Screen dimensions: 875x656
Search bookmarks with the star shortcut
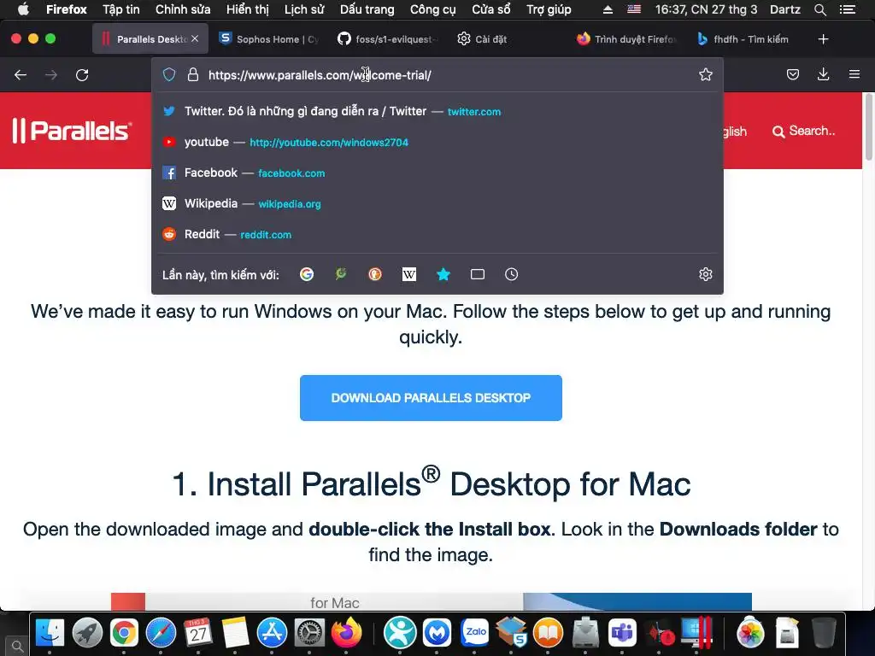tap(443, 274)
